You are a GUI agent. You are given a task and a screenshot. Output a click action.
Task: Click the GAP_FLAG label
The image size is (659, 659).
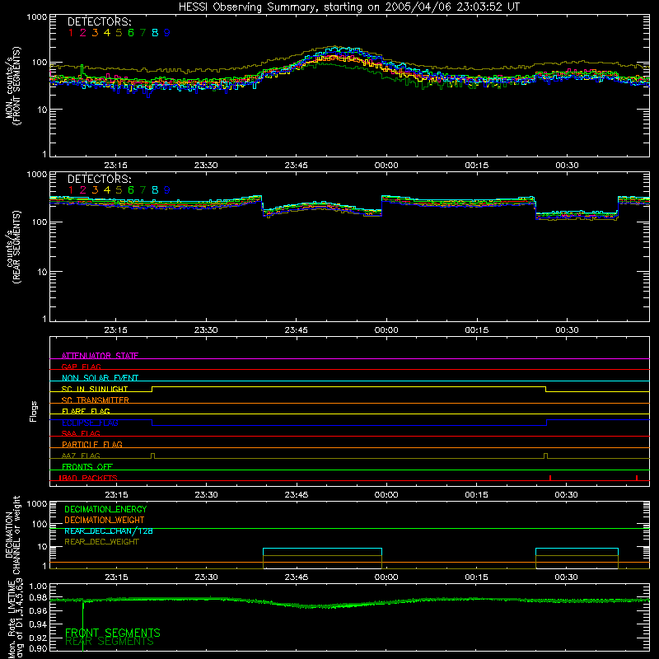81,367
